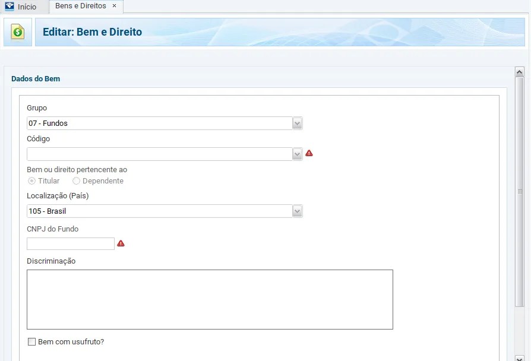The height and width of the screenshot is (361, 531).
Task: Click the Dados do Bem section heading
Action: click(x=36, y=78)
